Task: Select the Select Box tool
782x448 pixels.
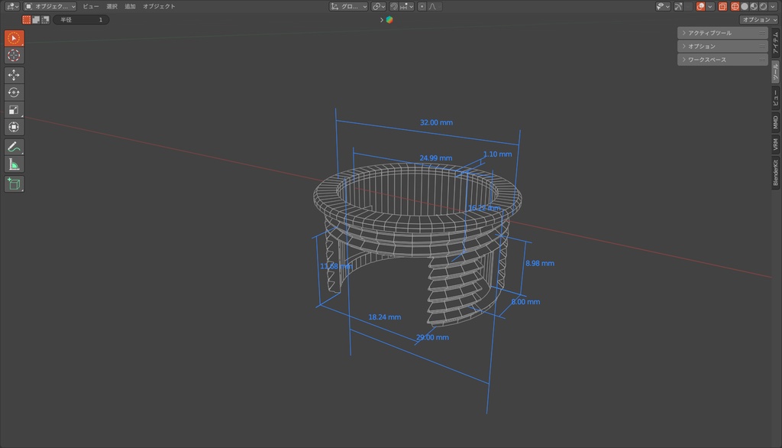Action: click(x=14, y=38)
